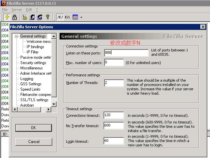Close the FileZilla Server Options dialog

[x=203, y=27]
